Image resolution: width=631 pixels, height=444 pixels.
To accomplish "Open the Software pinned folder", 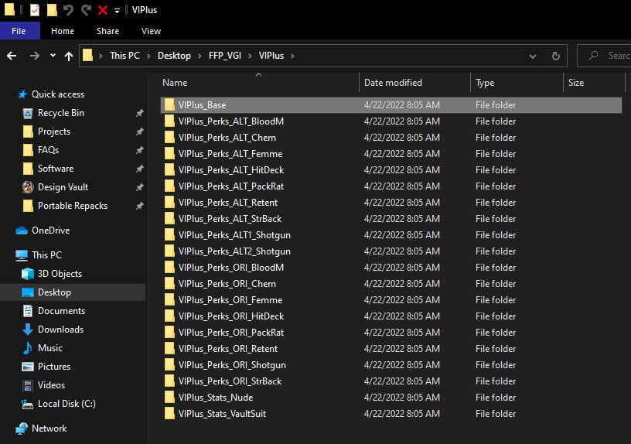I will pyautogui.click(x=56, y=169).
